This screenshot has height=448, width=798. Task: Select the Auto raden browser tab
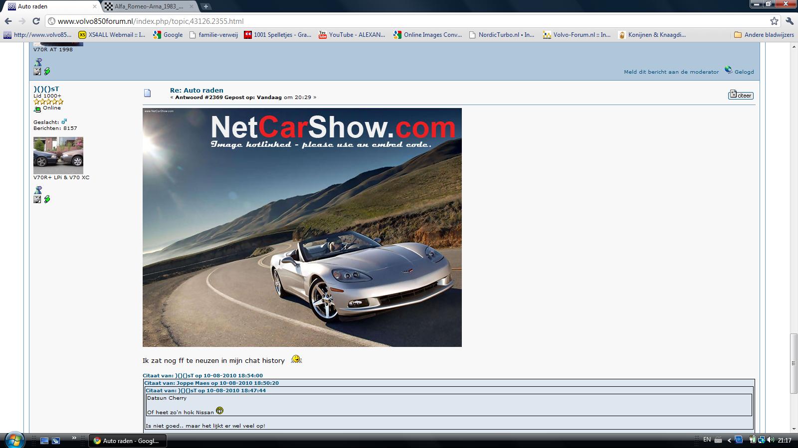pos(50,6)
